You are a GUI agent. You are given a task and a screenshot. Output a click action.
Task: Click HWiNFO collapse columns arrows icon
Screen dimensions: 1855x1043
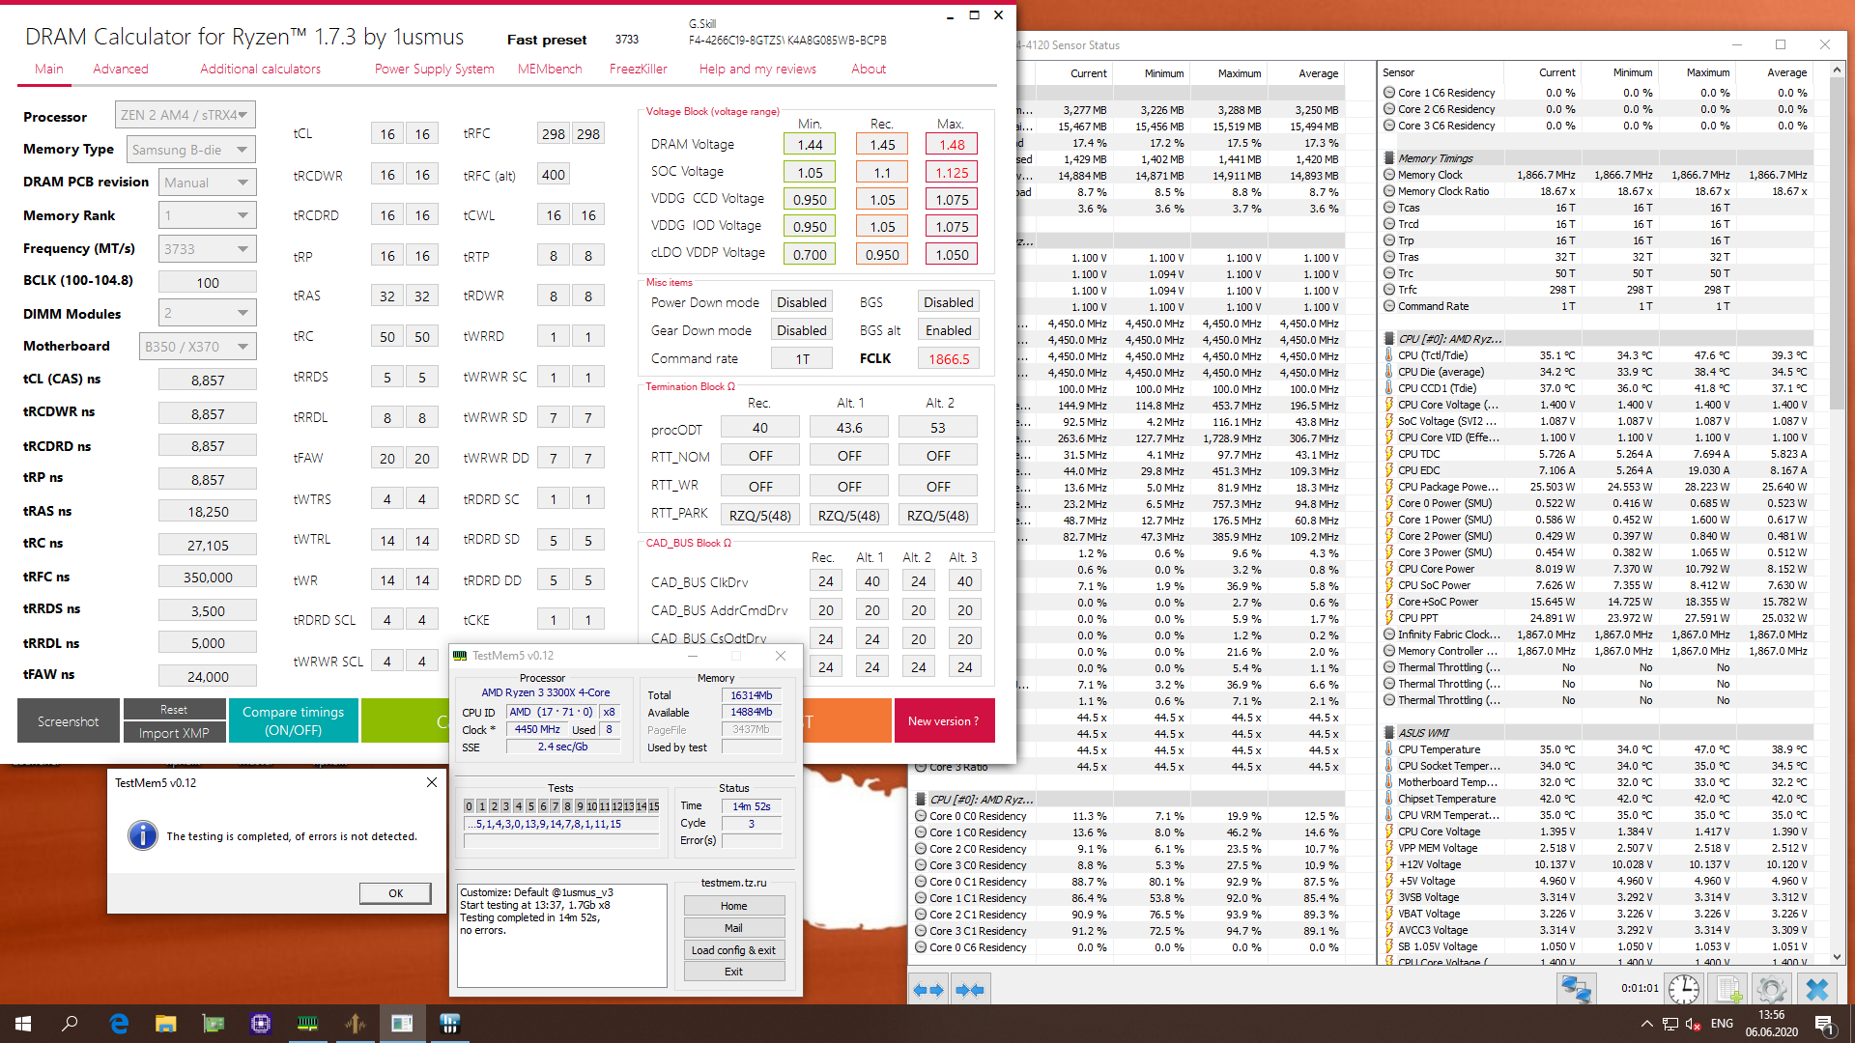tap(969, 990)
